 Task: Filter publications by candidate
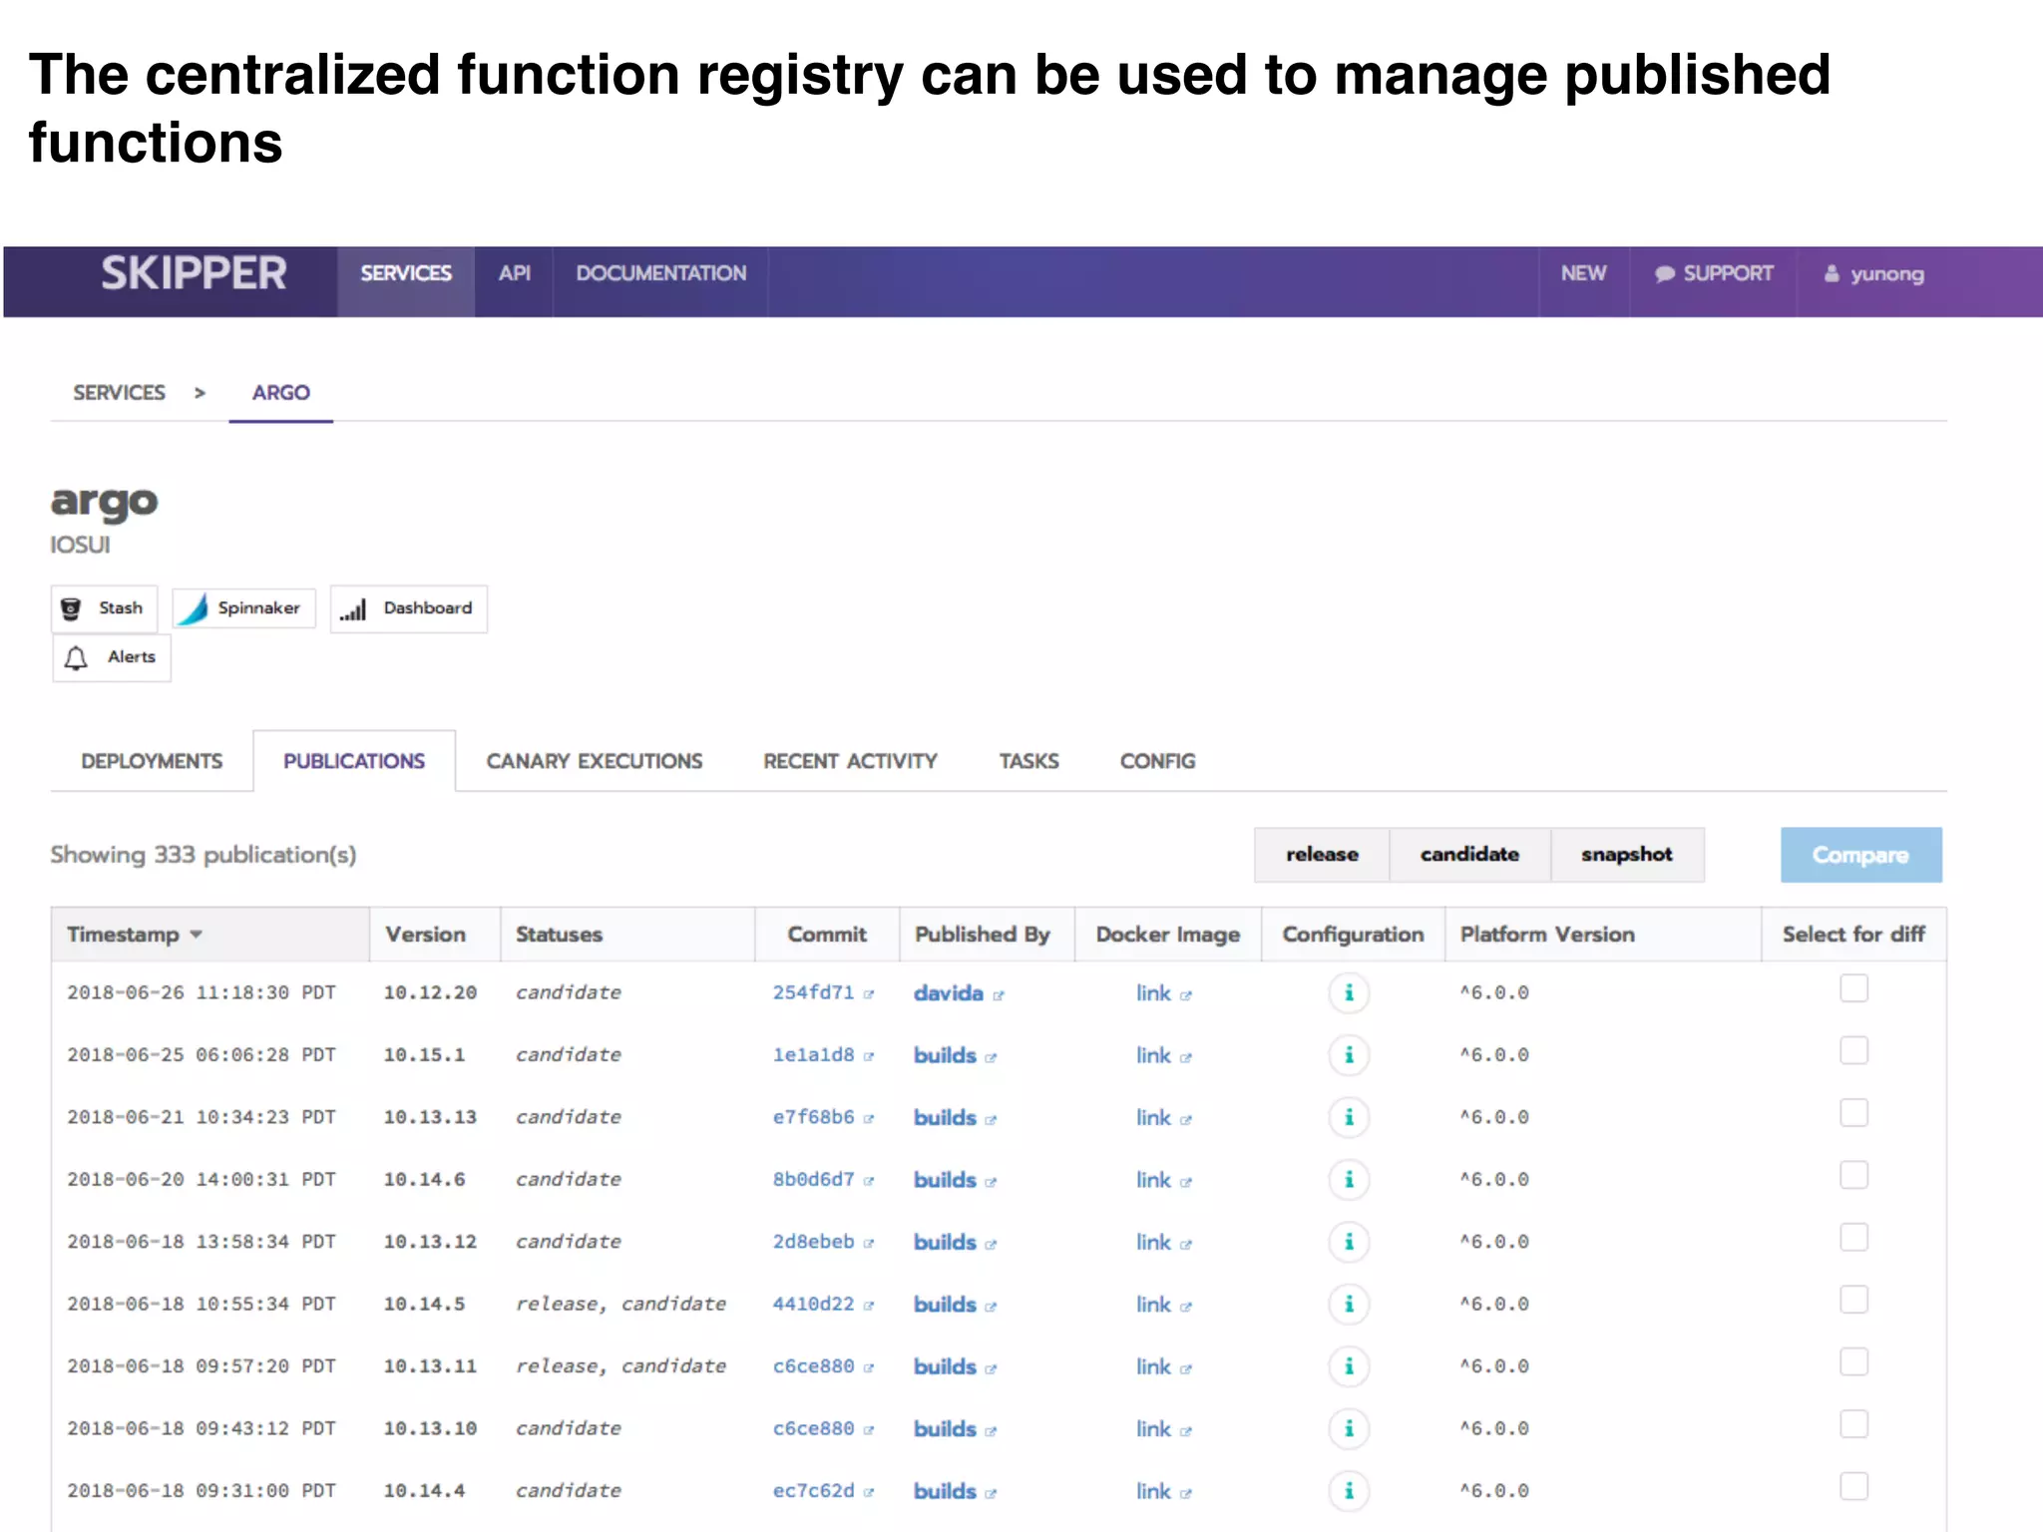1469,855
